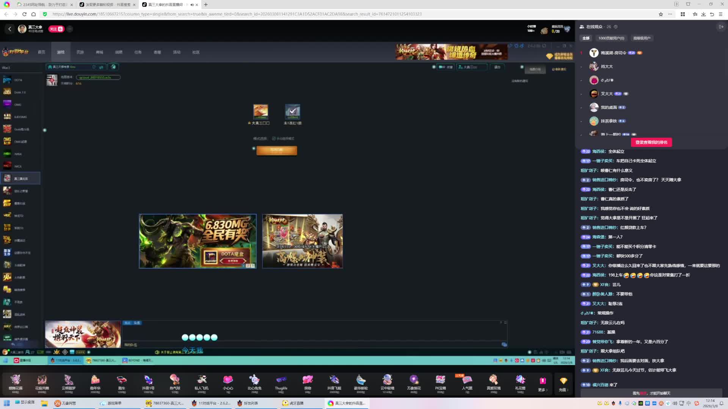Click 登录查看我的排名 login button
The height and width of the screenshot is (409, 728).
point(651,142)
